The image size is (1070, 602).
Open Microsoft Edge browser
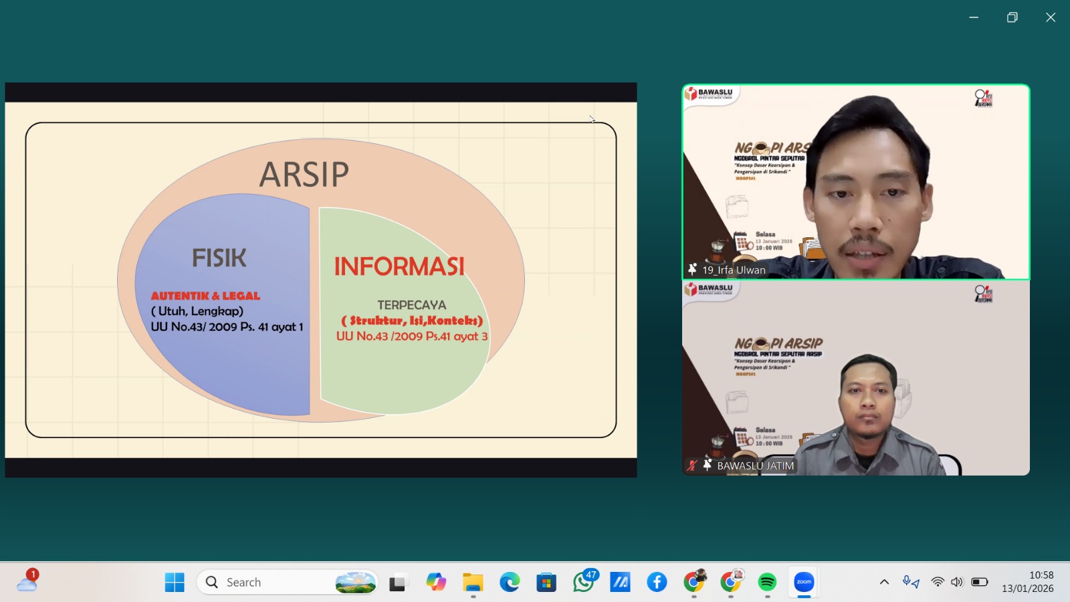(x=510, y=582)
